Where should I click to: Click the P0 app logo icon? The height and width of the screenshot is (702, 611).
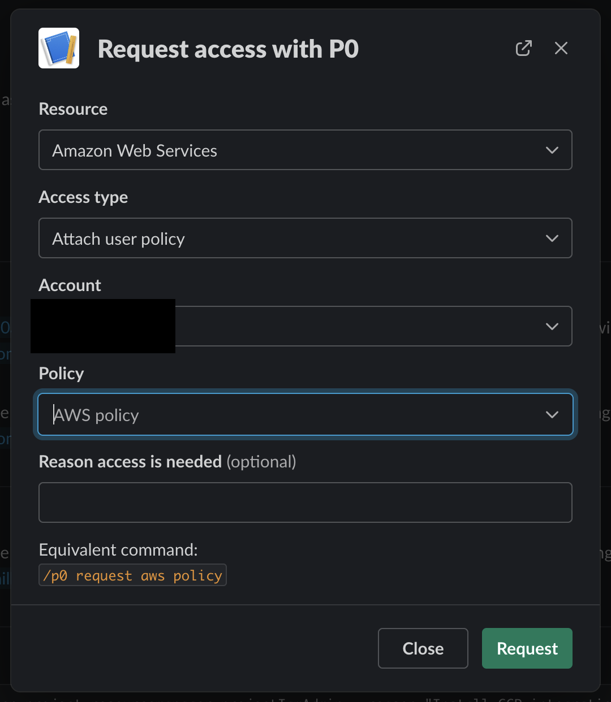point(59,48)
